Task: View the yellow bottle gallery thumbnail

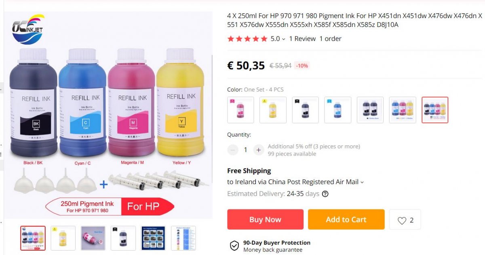Action: pos(63,238)
